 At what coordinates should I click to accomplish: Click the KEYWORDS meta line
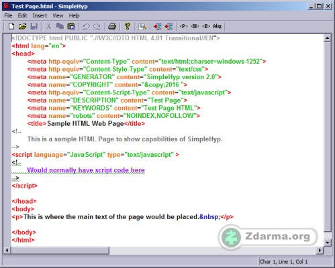[x=113, y=108]
